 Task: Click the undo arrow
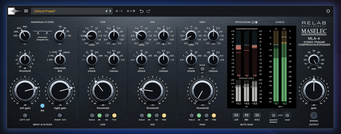tap(142, 11)
